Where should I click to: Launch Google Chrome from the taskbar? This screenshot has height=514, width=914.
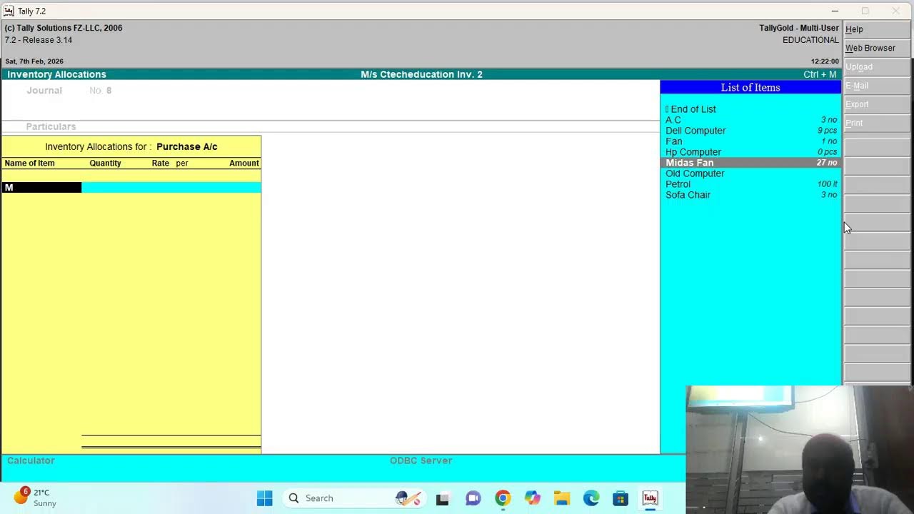pos(503,498)
